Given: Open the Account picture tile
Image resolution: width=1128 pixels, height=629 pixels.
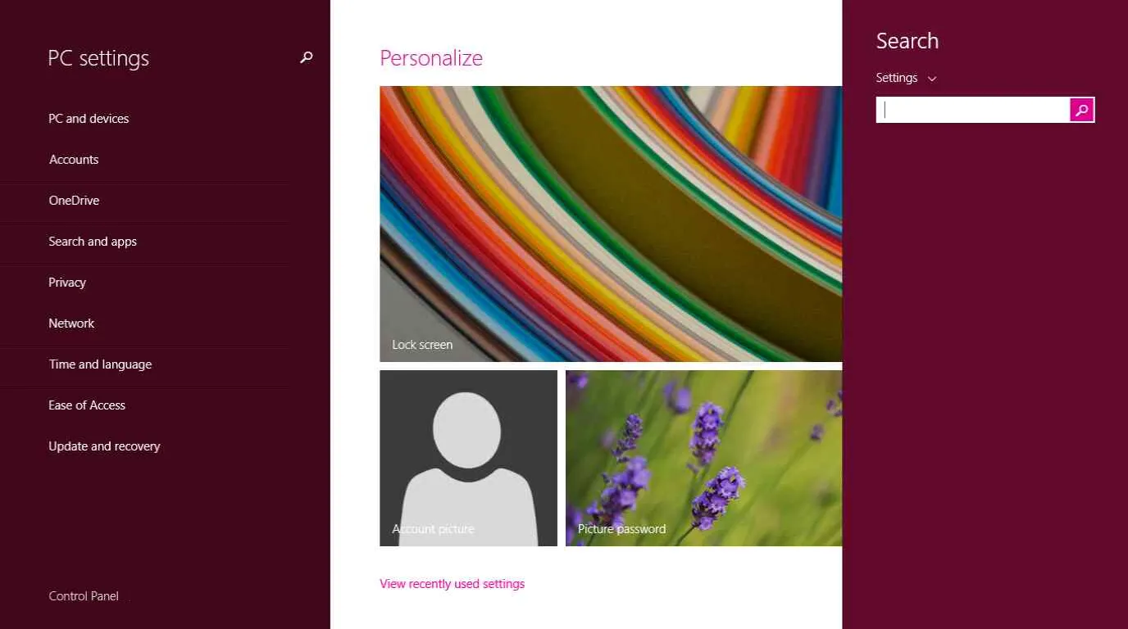Looking at the screenshot, I should [x=468, y=458].
